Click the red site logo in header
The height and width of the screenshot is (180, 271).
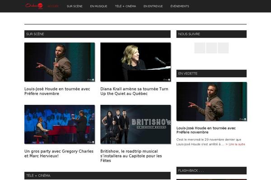tap(34, 6)
